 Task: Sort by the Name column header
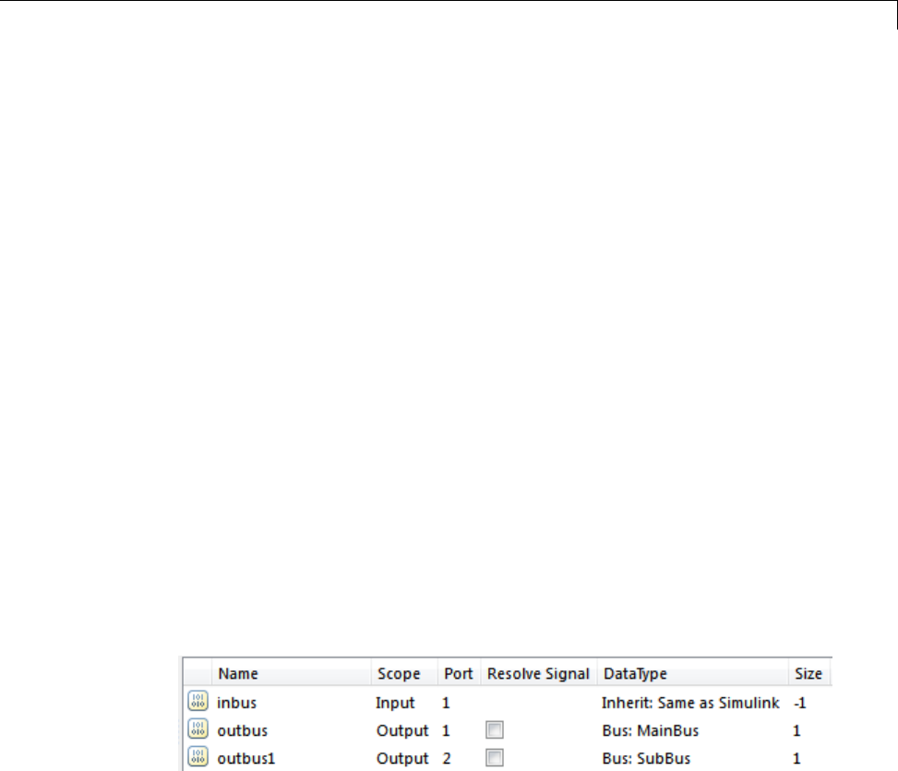pyautogui.click(x=292, y=672)
